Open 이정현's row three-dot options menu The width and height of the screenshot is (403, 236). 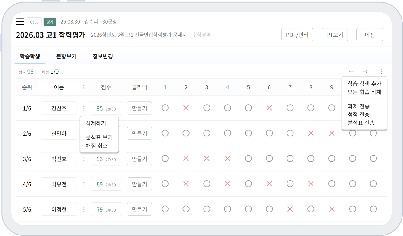[x=84, y=209]
